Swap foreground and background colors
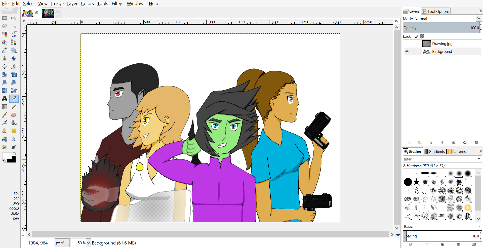483x248 pixels. click(15, 153)
